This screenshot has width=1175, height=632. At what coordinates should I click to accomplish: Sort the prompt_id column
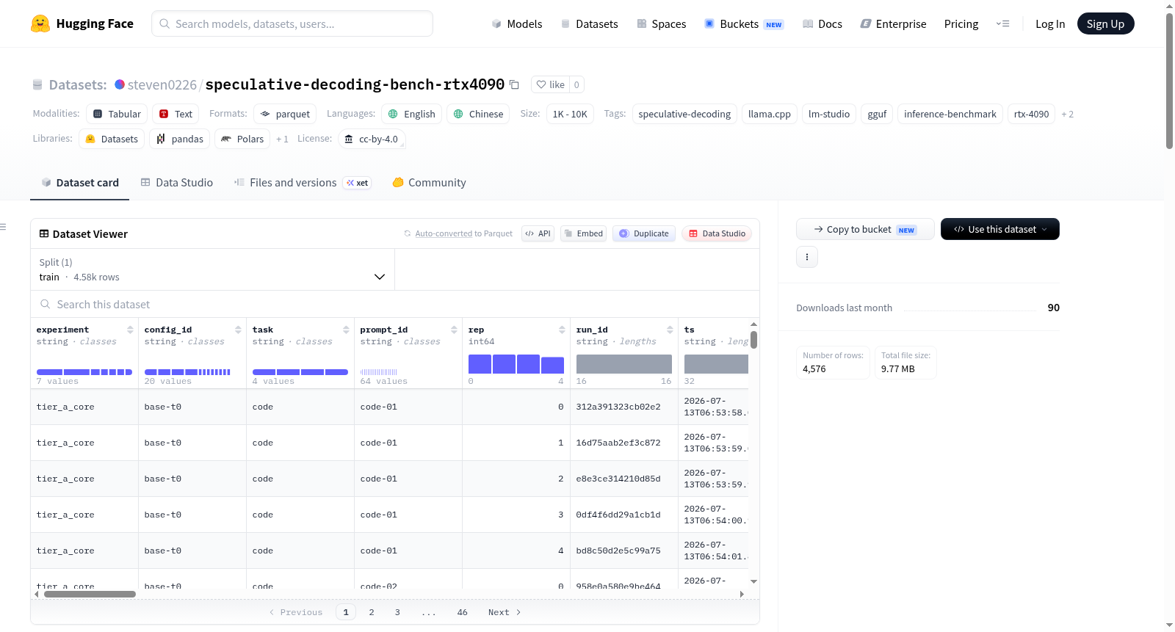pos(454,330)
